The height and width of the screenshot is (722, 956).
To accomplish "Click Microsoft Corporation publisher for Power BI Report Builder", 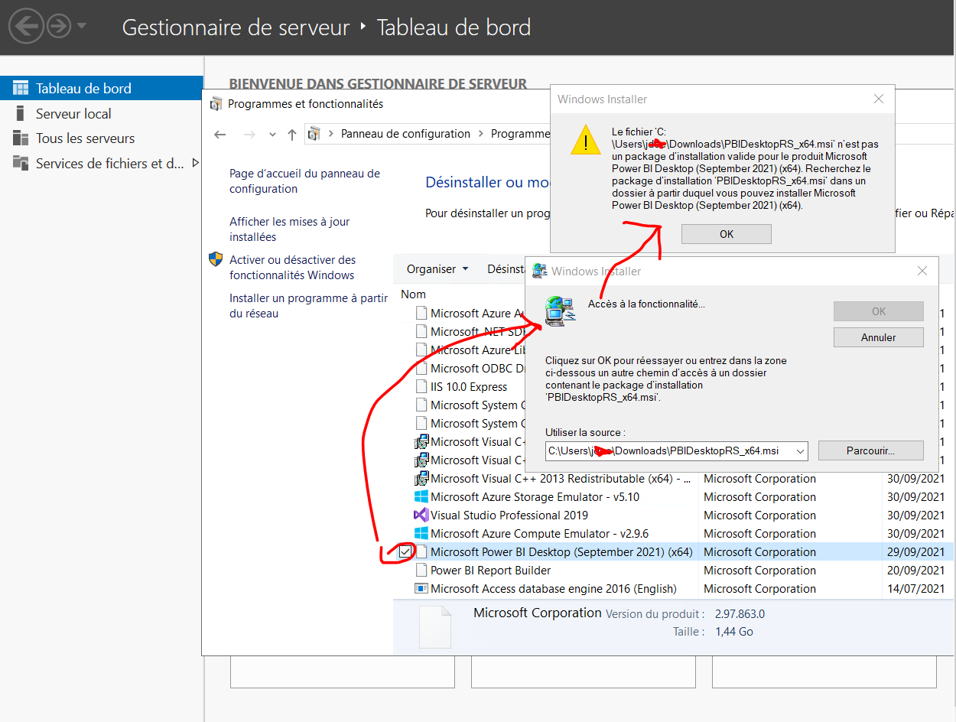I will 759,571.
